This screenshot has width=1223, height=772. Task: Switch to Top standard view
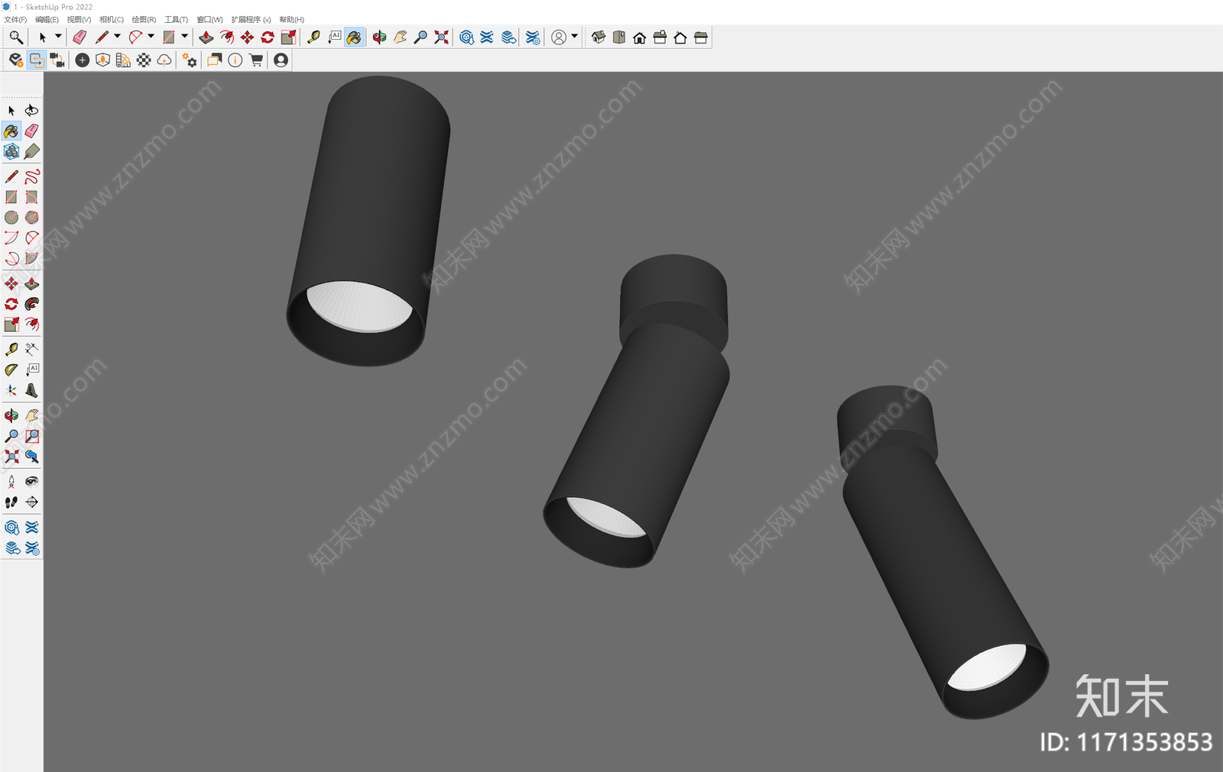(619, 37)
